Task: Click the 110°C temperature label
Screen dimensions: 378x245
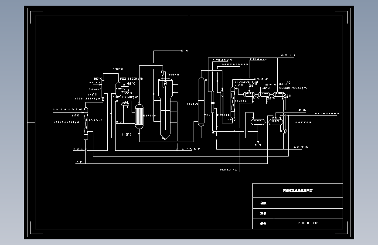Action: coord(127,135)
